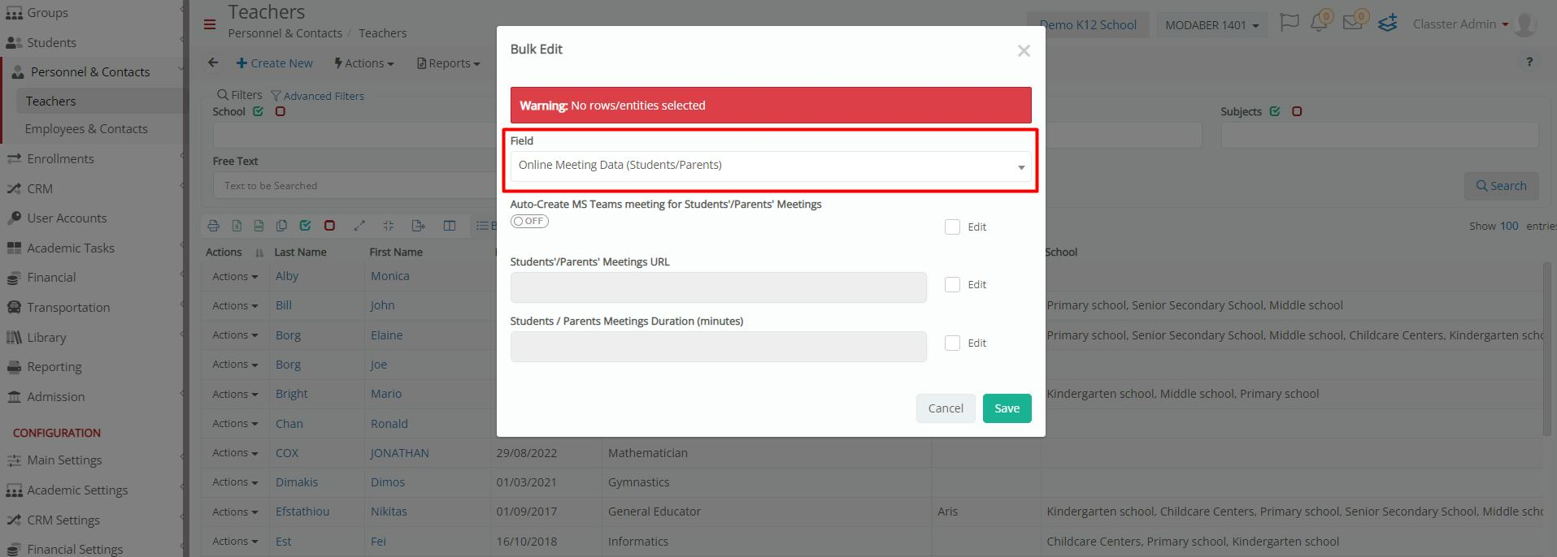This screenshot has height=557, width=1557.
Task: Select all Subjects filter values green icon
Action: pyautogui.click(x=1275, y=111)
